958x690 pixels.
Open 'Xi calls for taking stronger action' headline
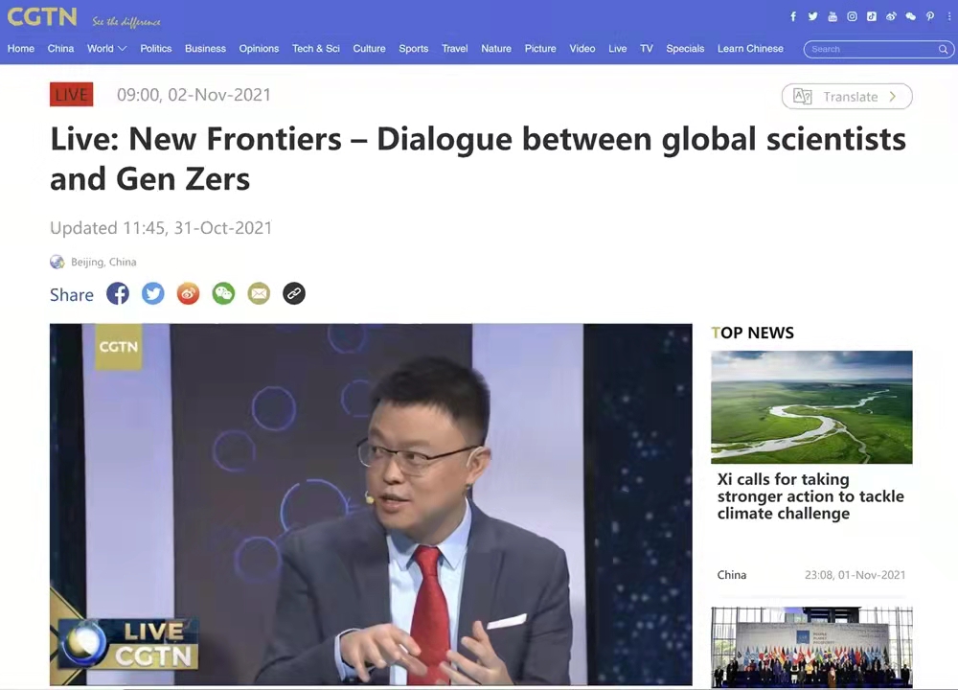(x=810, y=496)
